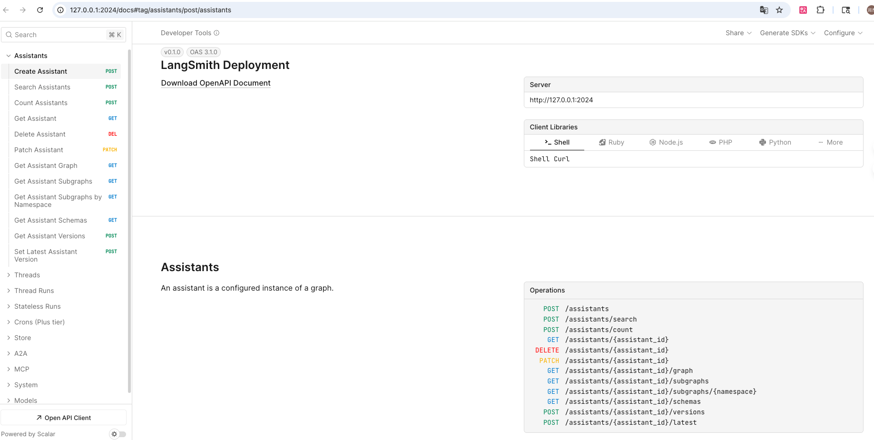
Task: Click the POST /assistants/search operation
Action: coord(590,319)
